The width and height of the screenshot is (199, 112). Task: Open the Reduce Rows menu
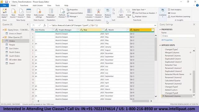pos(108,13)
